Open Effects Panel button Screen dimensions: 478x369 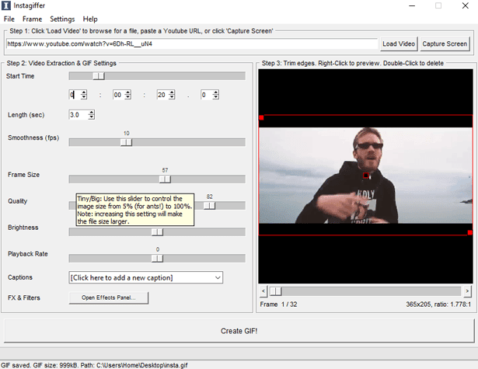point(109,298)
